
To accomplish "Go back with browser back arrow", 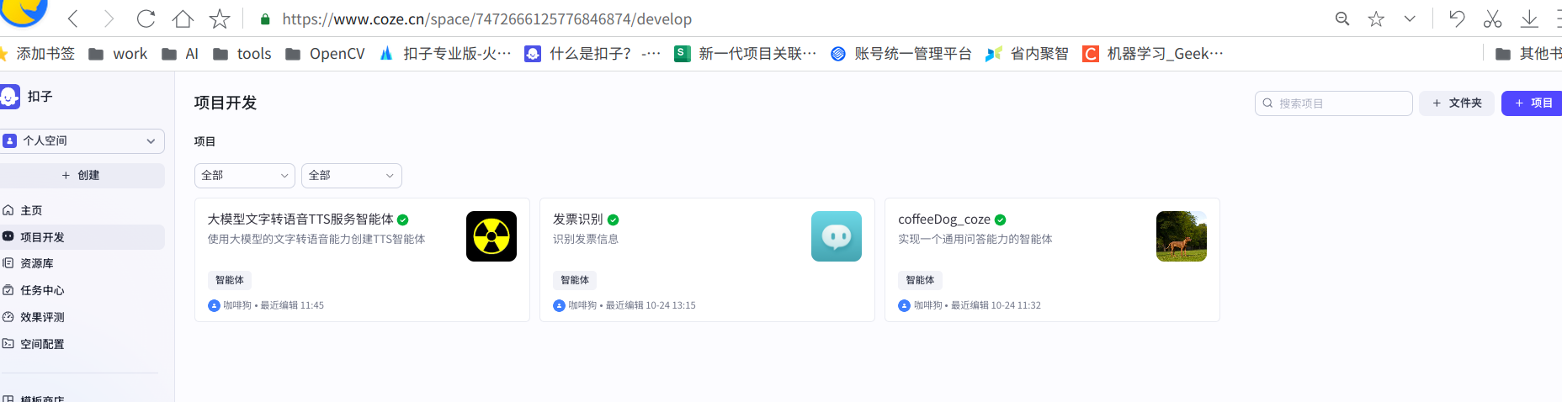I will (73, 19).
